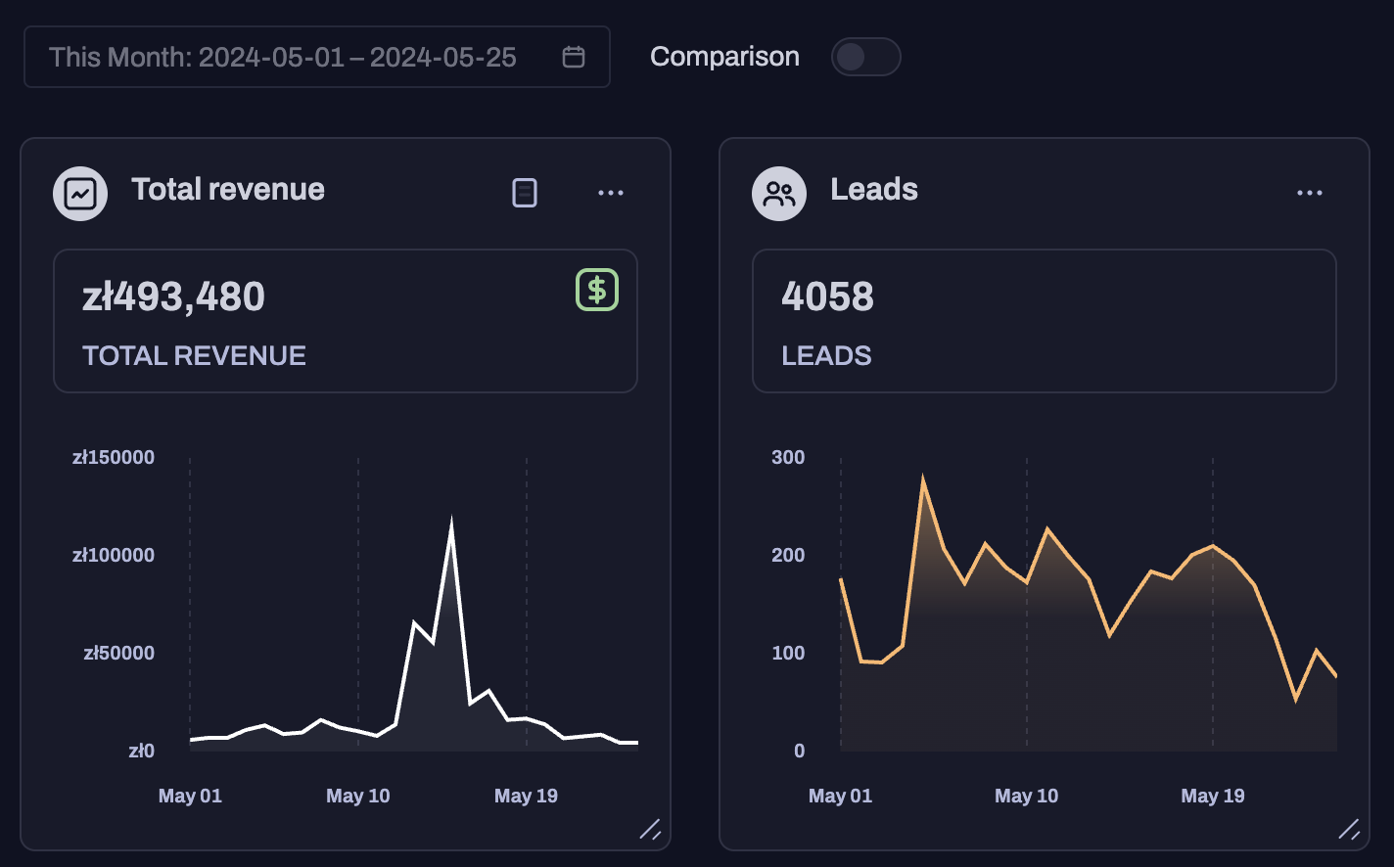Click the Leads people icon
The width and height of the screenshot is (1394, 867).
click(779, 193)
